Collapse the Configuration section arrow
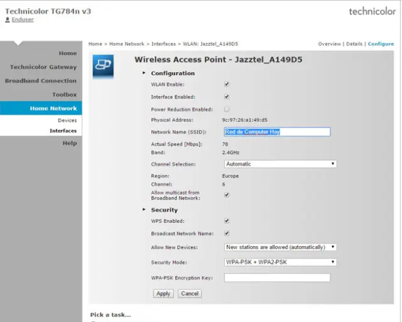Image resolution: width=402 pixels, height=322 pixels. point(144,73)
